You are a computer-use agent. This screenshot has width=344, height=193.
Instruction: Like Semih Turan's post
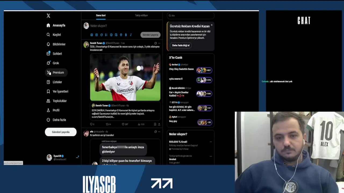point(125,124)
